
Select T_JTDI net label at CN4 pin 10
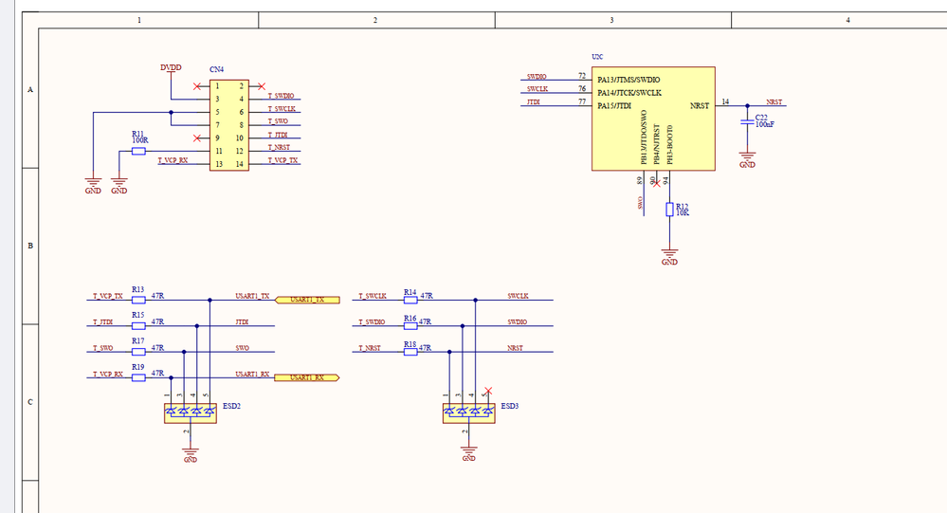tap(278, 135)
